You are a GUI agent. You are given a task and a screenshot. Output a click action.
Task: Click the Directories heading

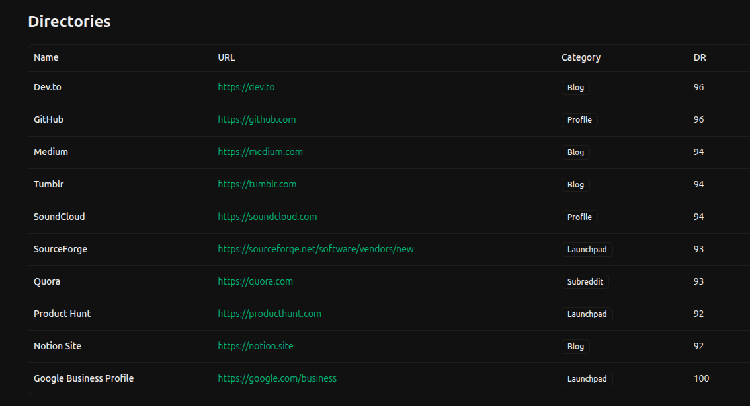pos(69,21)
